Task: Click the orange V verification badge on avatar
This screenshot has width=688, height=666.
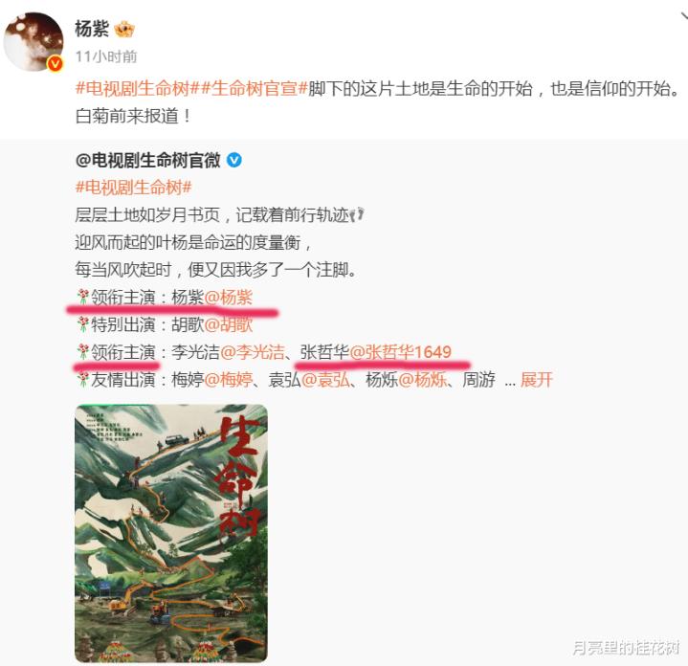Action: tap(55, 64)
